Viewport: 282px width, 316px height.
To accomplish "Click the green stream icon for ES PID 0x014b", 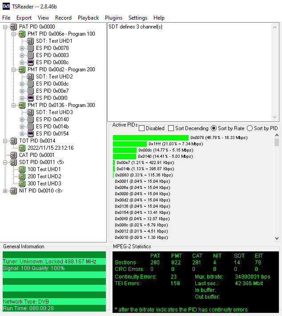I will coord(30,127).
